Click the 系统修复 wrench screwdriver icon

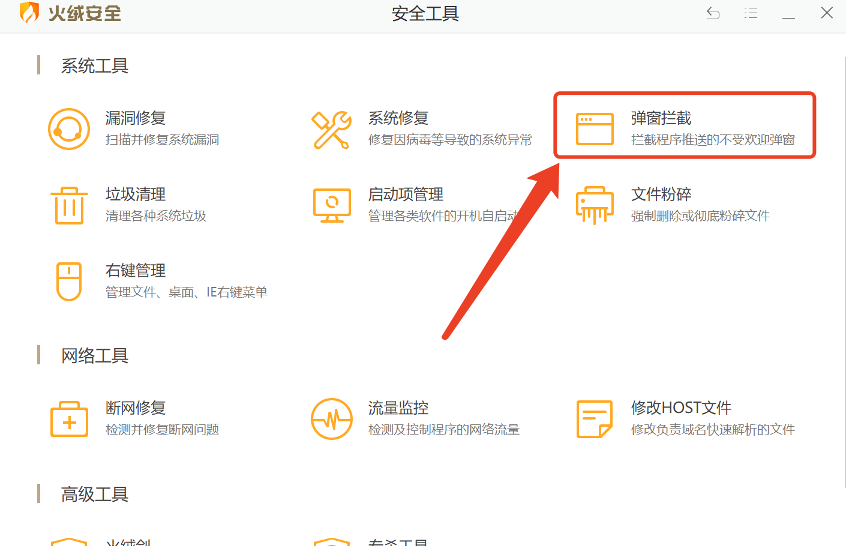coord(331,130)
